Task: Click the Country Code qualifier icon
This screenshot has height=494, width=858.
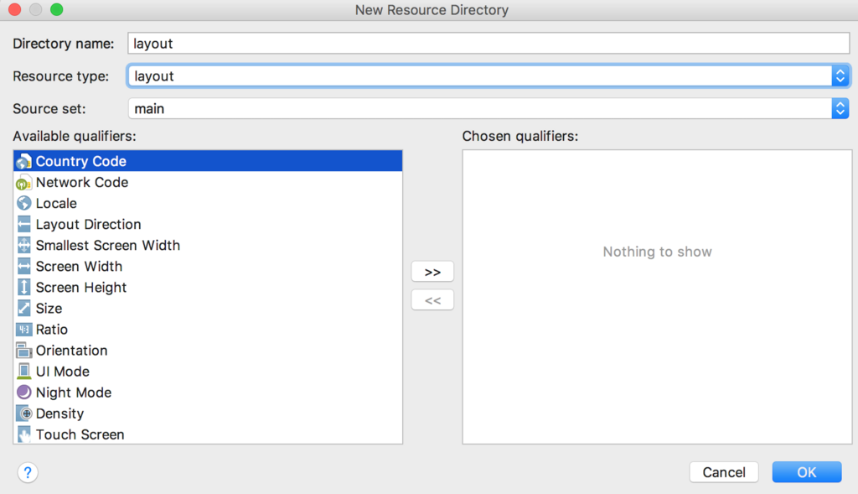Action: point(23,162)
